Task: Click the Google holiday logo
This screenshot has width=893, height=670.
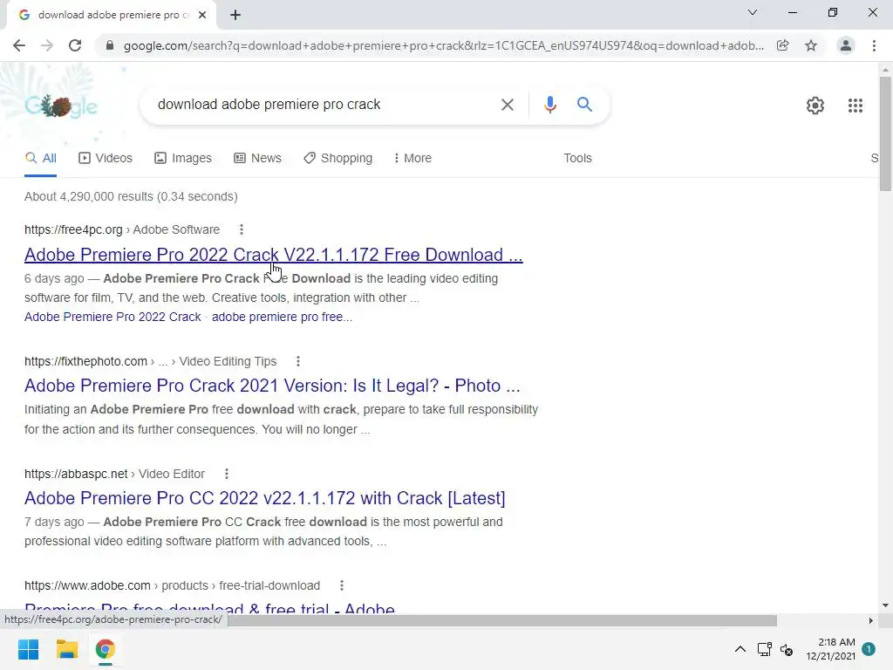Action: point(61,106)
